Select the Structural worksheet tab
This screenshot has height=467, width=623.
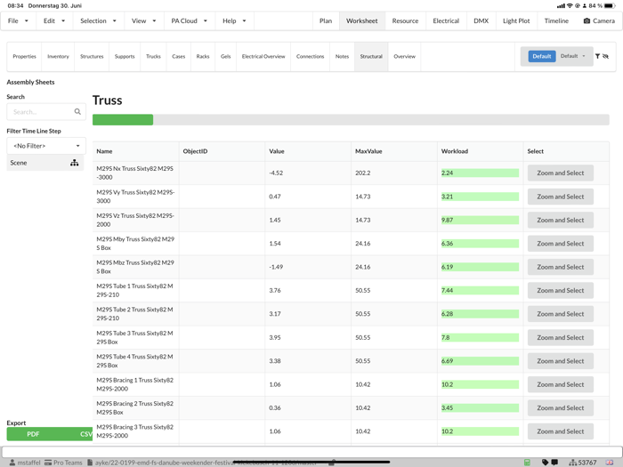point(371,56)
